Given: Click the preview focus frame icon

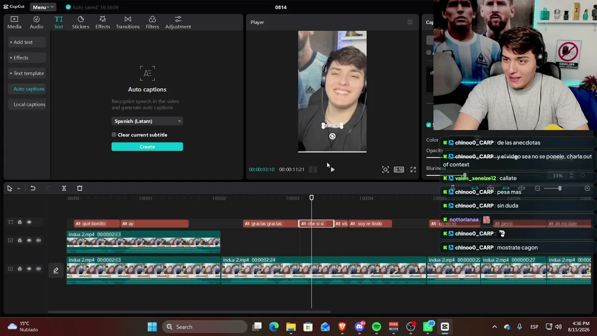Looking at the screenshot, I should (385, 169).
